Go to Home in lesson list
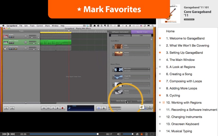The width and height of the screenshot is (218, 136). click(170, 31)
